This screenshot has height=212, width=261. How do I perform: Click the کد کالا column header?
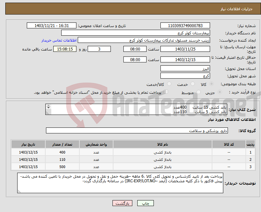coord(229,144)
